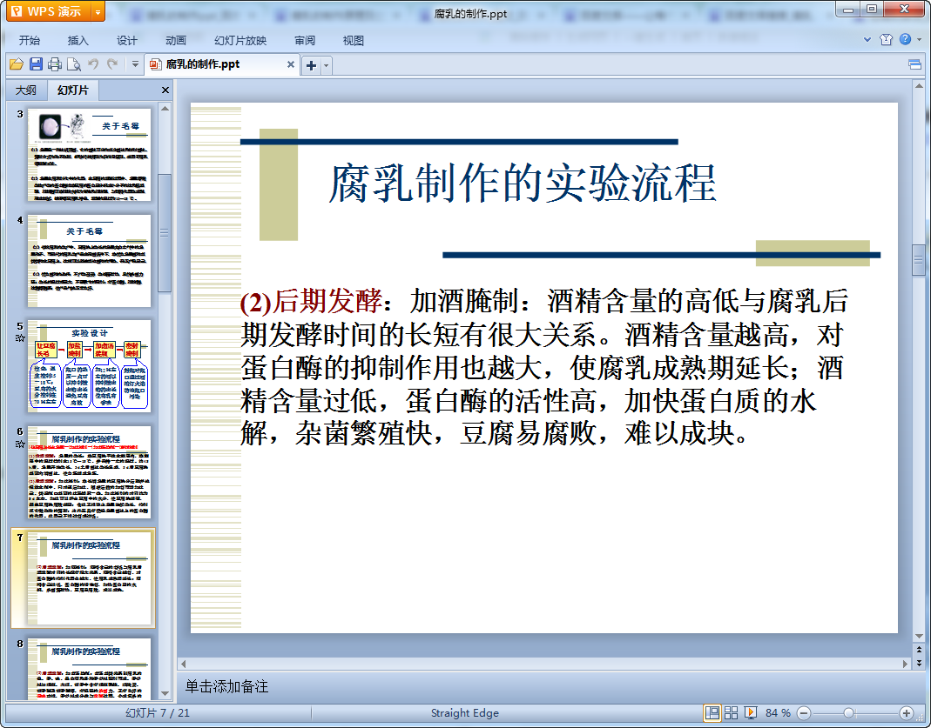Close the 腐乳的制作.ppt document tab
The width and height of the screenshot is (931, 728).
tap(291, 64)
